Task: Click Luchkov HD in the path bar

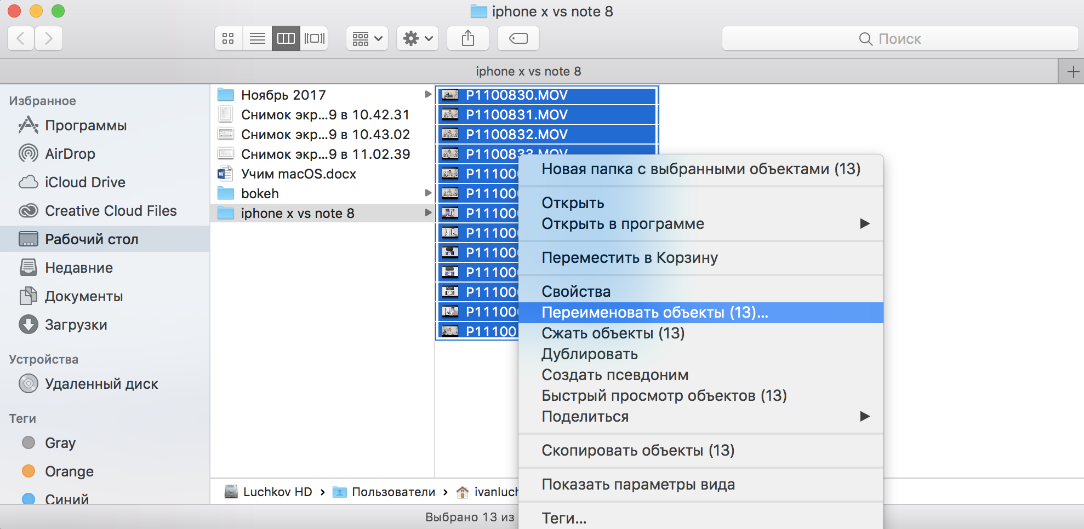Action: click(269, 492)
